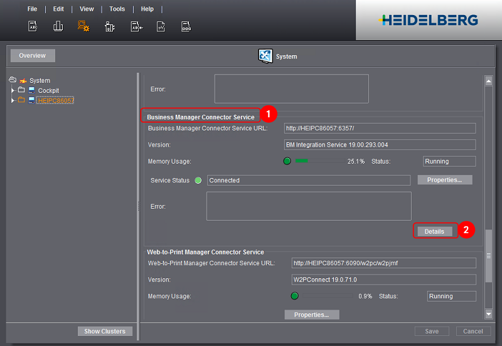Screen dimensions: 502x346
Task: Collapse the System root folder
Action: (x=13, y=80)
